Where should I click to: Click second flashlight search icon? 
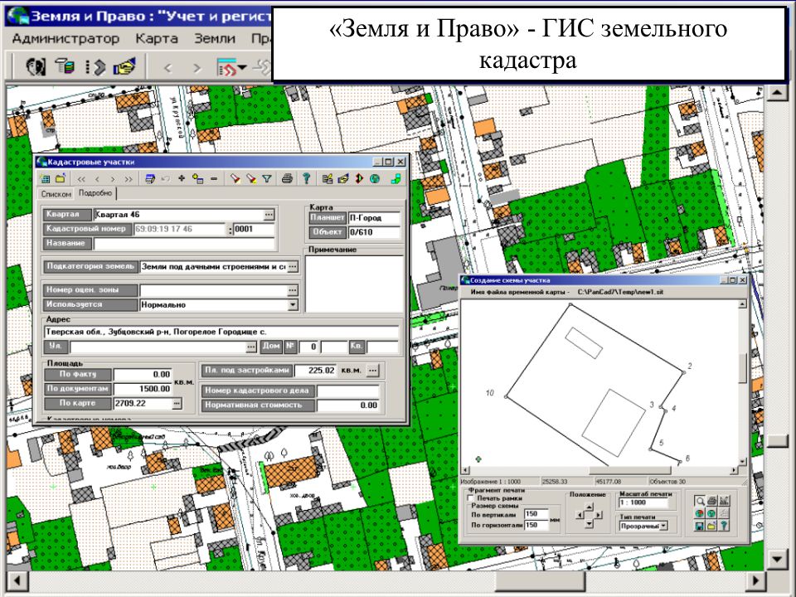coord(250,179)
